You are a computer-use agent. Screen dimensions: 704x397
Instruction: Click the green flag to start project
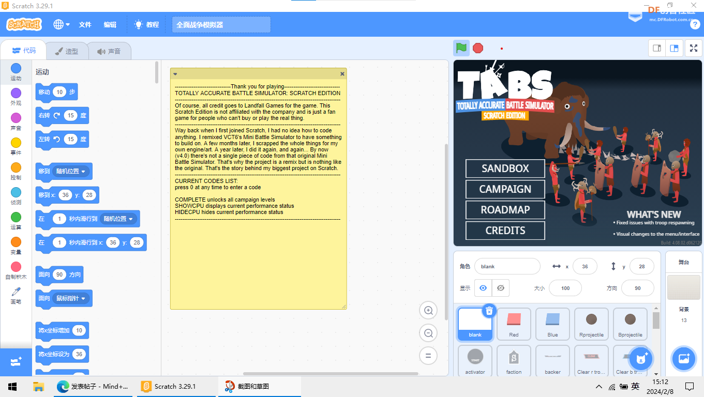pos(461,48)
